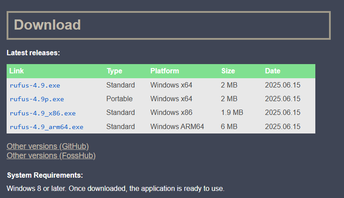Click the Link column header
Viewport: 344px width, 198px height.
pyautogui.click(x=16, y=71)
